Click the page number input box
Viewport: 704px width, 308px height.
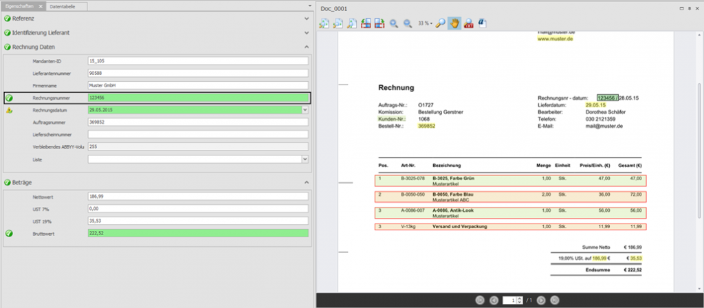510,300
